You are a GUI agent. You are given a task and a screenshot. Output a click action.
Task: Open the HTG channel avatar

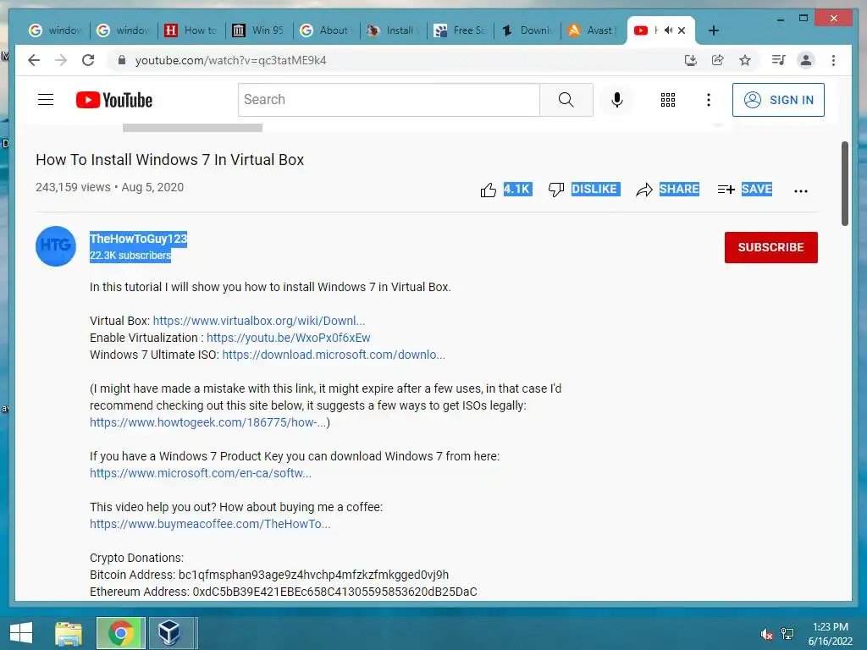56,246
